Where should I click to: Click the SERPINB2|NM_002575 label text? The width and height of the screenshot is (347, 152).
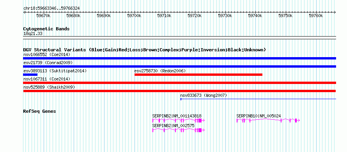(x=173, y=126)
